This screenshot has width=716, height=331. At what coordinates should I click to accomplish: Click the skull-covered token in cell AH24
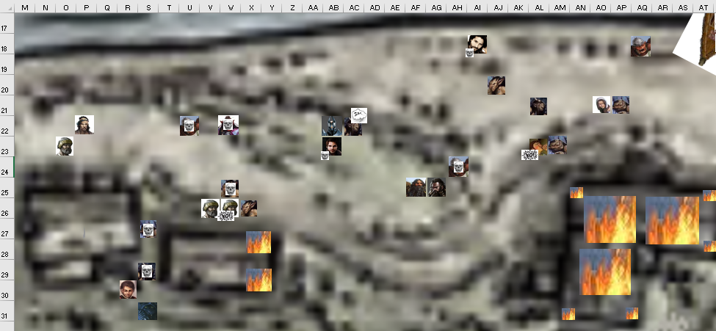tap(458, 167)
